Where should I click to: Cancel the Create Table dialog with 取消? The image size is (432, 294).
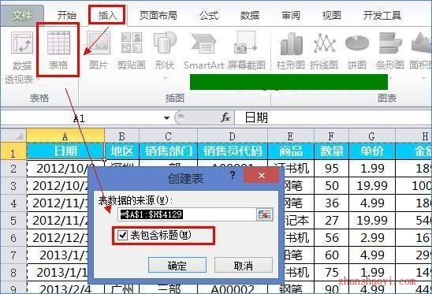click(244, 266)
